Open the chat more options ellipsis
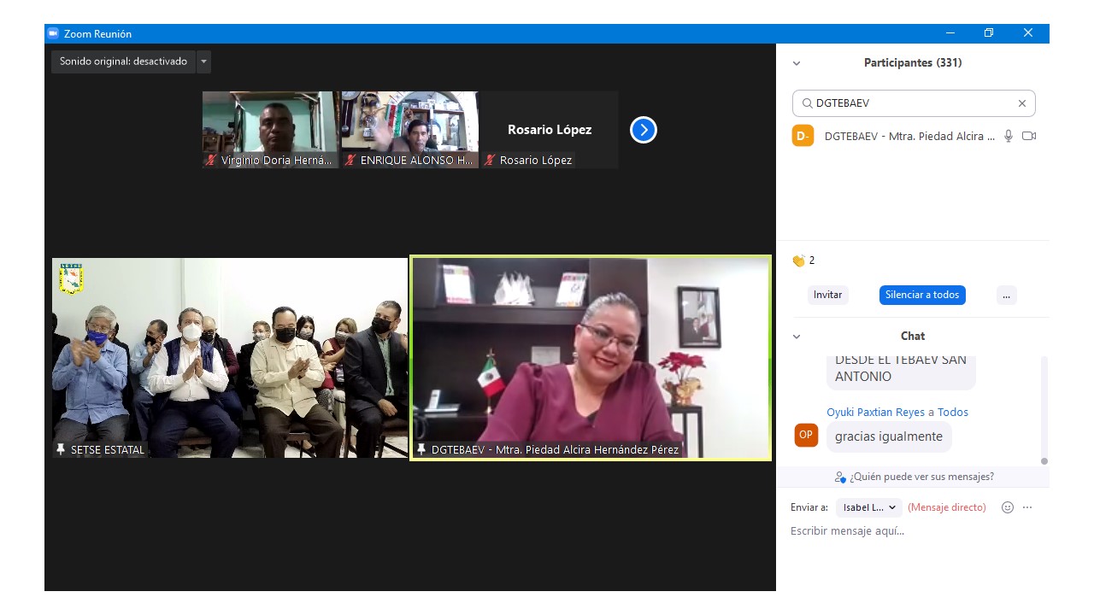 1027,507
